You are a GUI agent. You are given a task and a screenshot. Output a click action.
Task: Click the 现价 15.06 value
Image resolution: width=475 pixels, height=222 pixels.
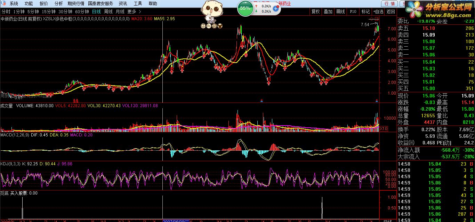[x=428, y=96]
